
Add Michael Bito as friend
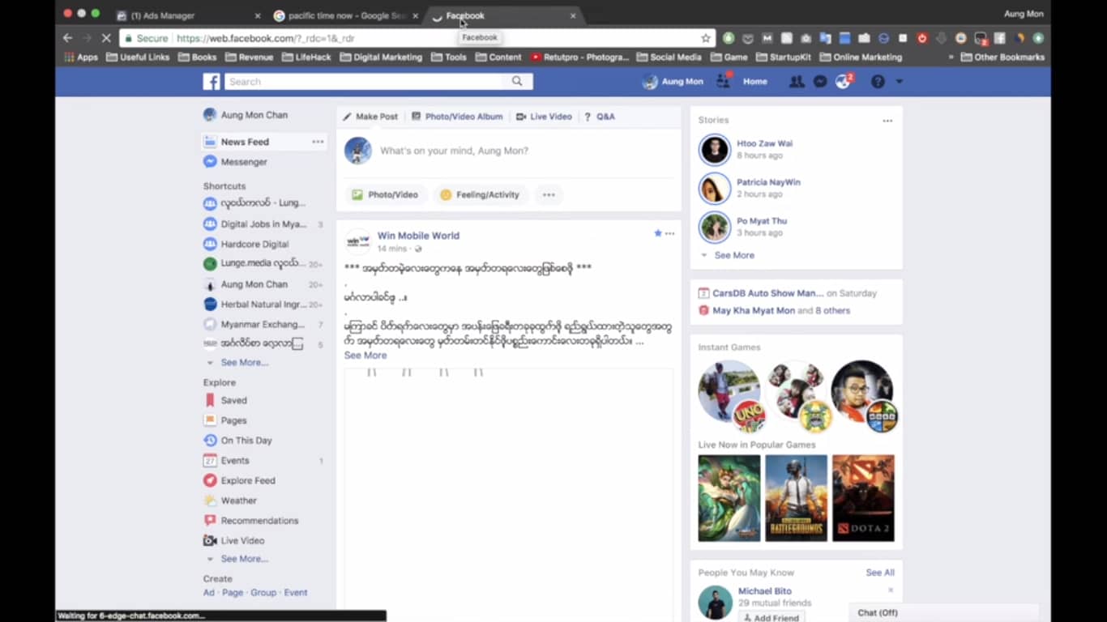tap(771, 618)
